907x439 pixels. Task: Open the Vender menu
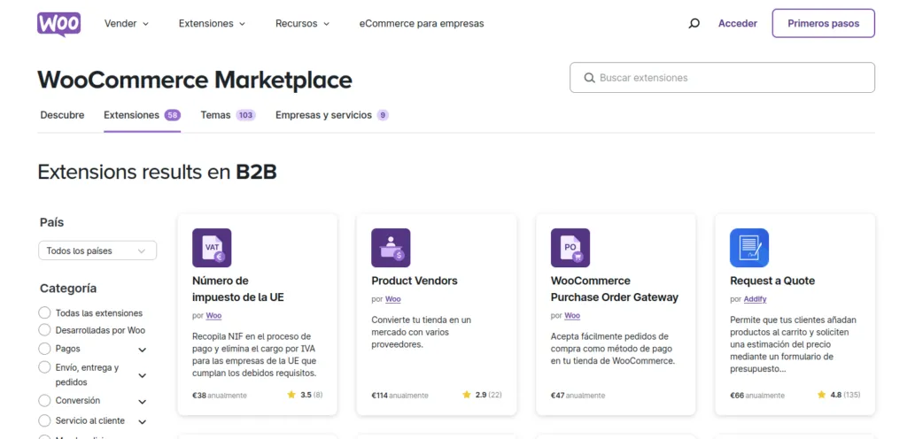point(126,24)
